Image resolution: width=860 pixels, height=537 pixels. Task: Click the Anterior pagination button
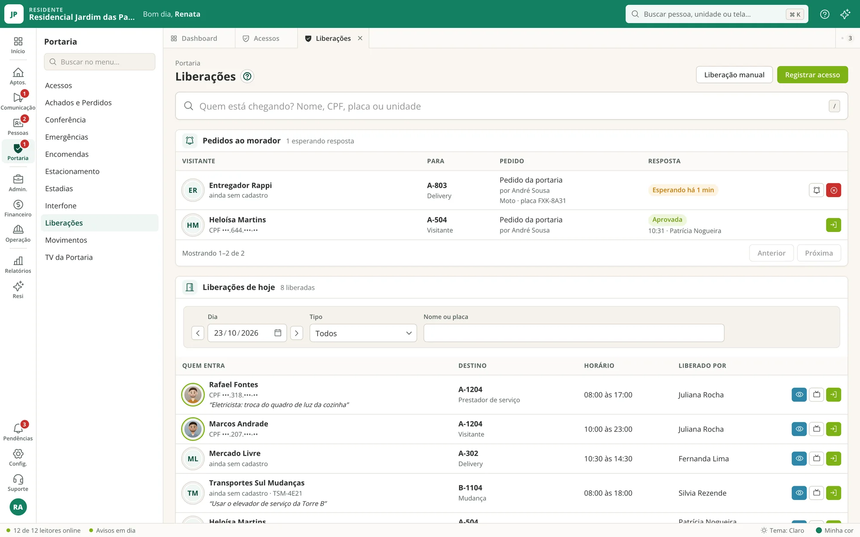pos(771,253)
